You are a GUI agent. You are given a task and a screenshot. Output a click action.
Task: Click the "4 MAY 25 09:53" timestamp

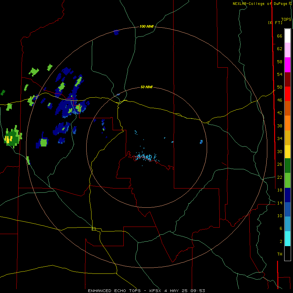click(x=185, y=291)
